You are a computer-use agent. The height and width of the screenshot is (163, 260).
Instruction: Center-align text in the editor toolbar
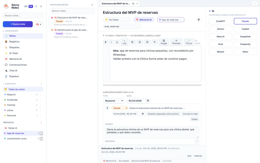(x=140, y=42)
